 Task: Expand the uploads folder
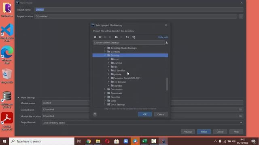108,86
